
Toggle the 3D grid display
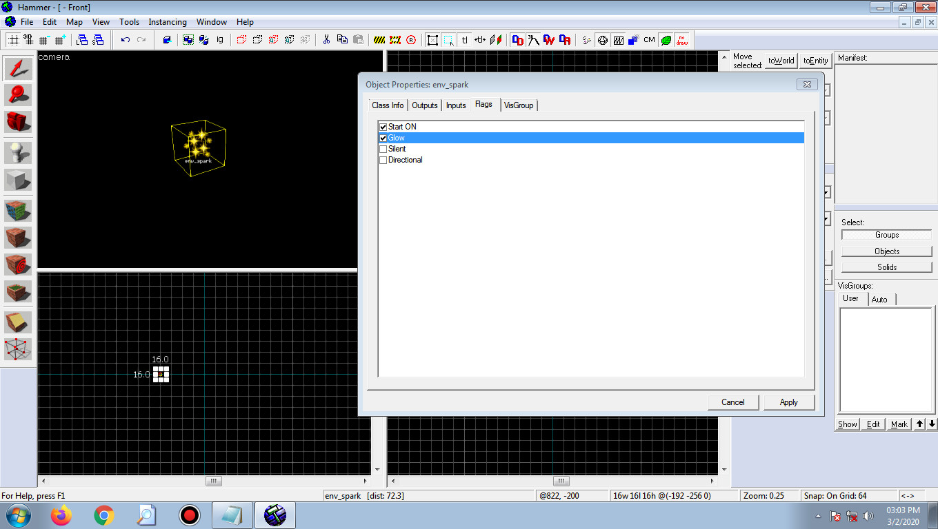[x=28, y=39]
